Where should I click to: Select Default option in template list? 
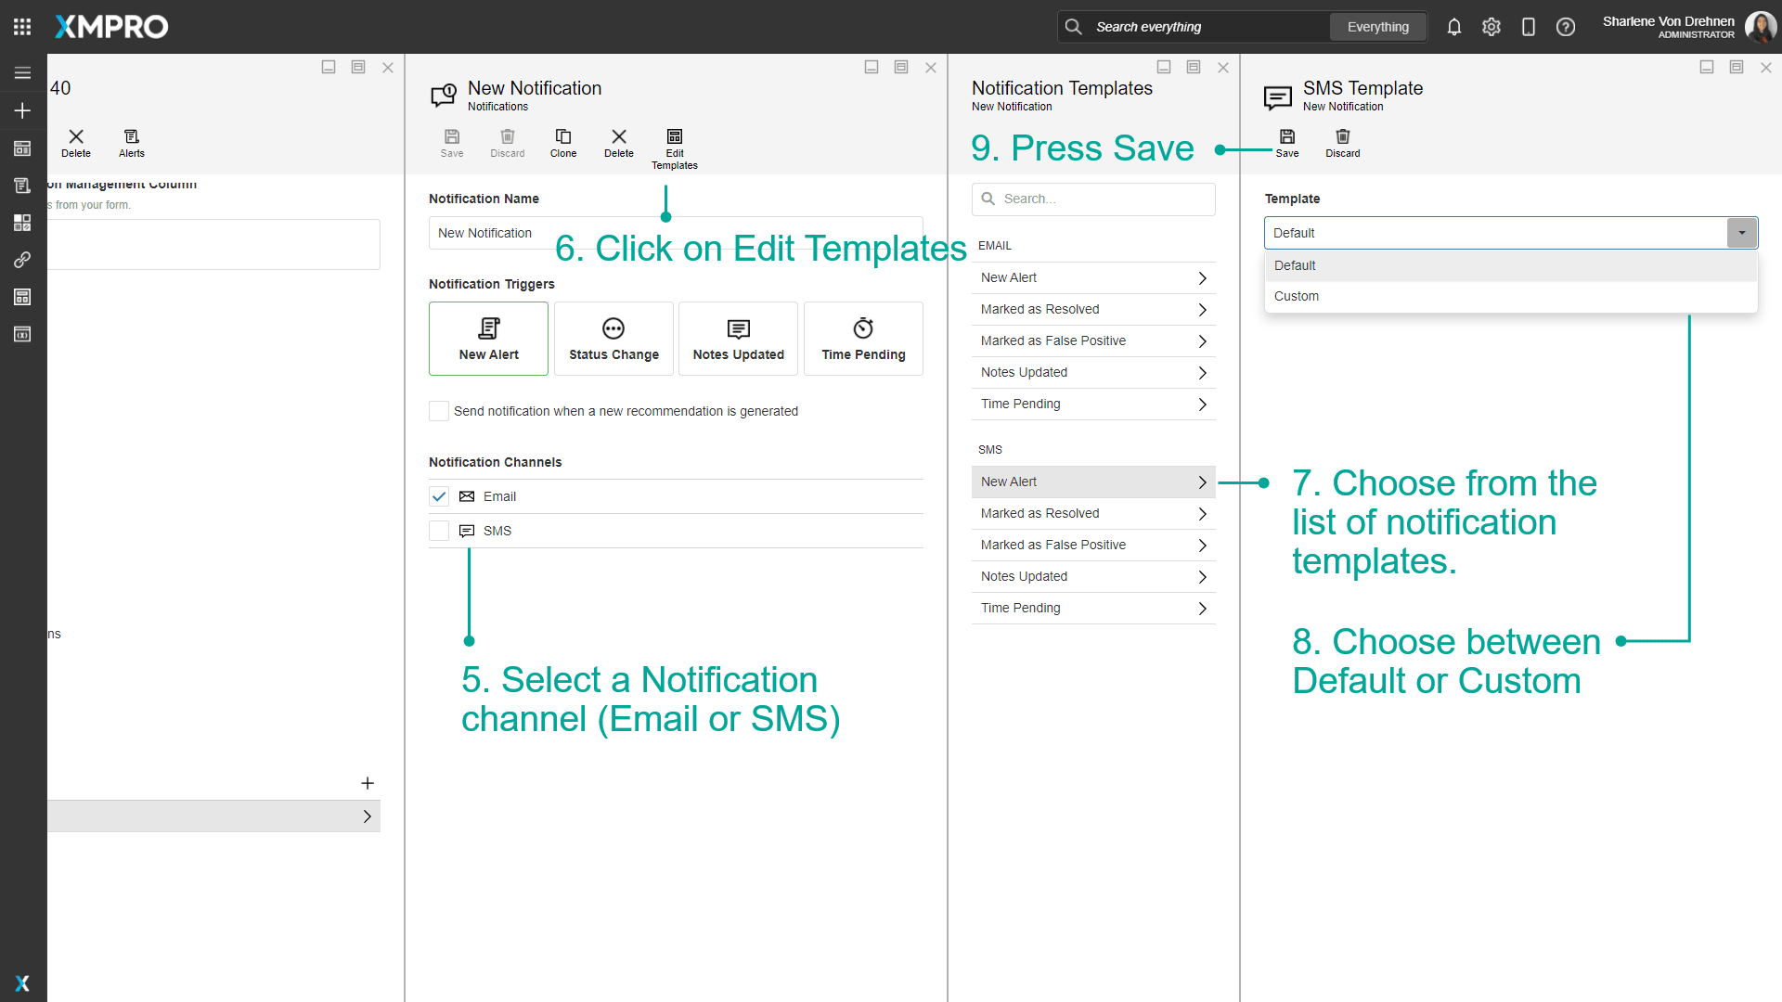pyautogui.click(x=1294, y=265)
